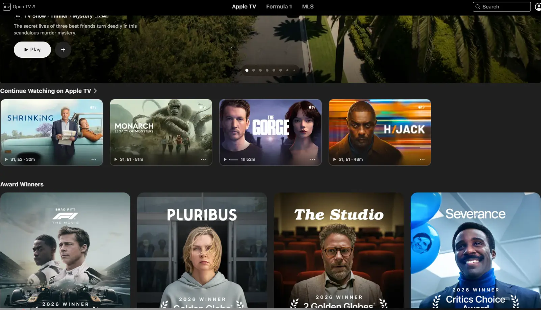Screen dimensions: 541x310
Task: Click the "The secret lives of three best friends" description
Action: tap(75, 29)
